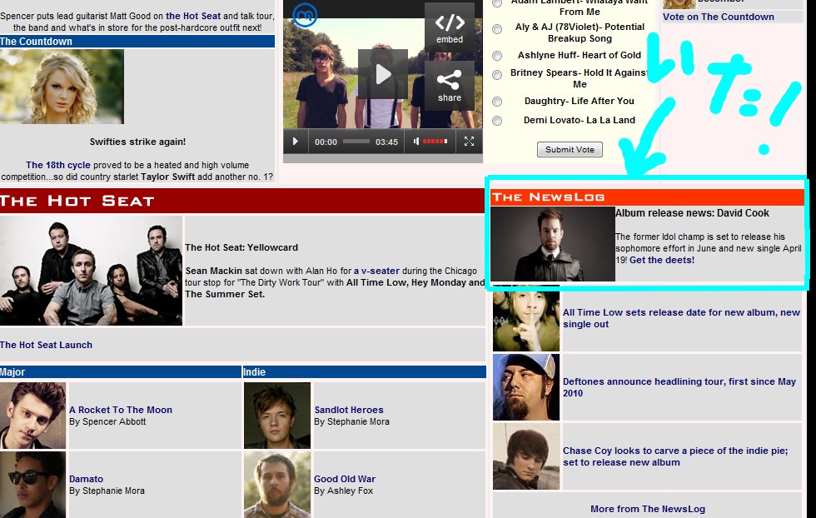Click 'By Spencer Abbott' byline
This screenshot has height=518, width=816.
pos(107,421)
